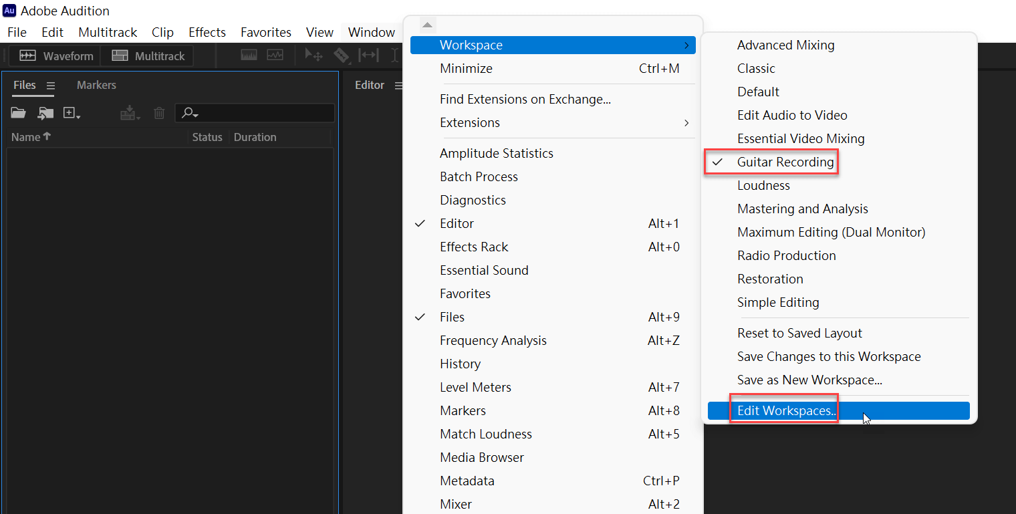Image resolution: width=1016 pixels, height=514 pixels.
Task: Click the Import File icon in Files panel
Action: click(x=45, y=113)
